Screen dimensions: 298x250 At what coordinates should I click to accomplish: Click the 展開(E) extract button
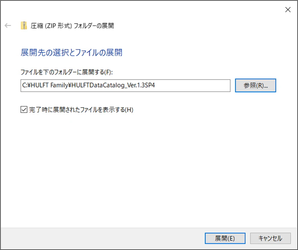coord(225,238)
